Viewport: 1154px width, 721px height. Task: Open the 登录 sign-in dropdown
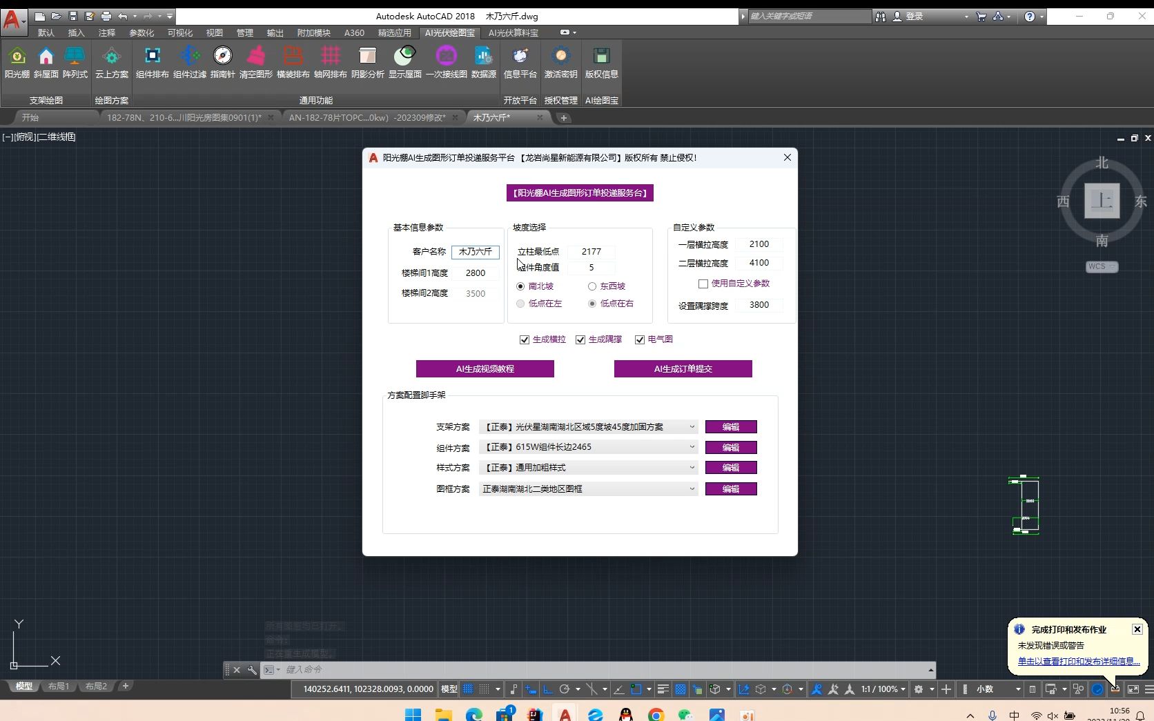pos(930,16)
